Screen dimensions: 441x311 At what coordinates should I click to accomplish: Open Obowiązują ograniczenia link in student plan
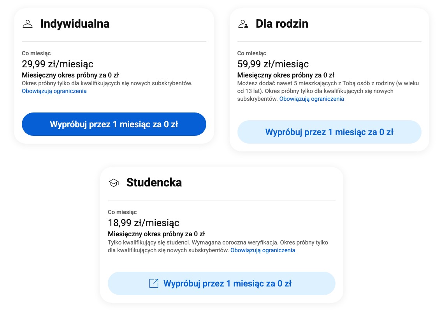[263, 250]
